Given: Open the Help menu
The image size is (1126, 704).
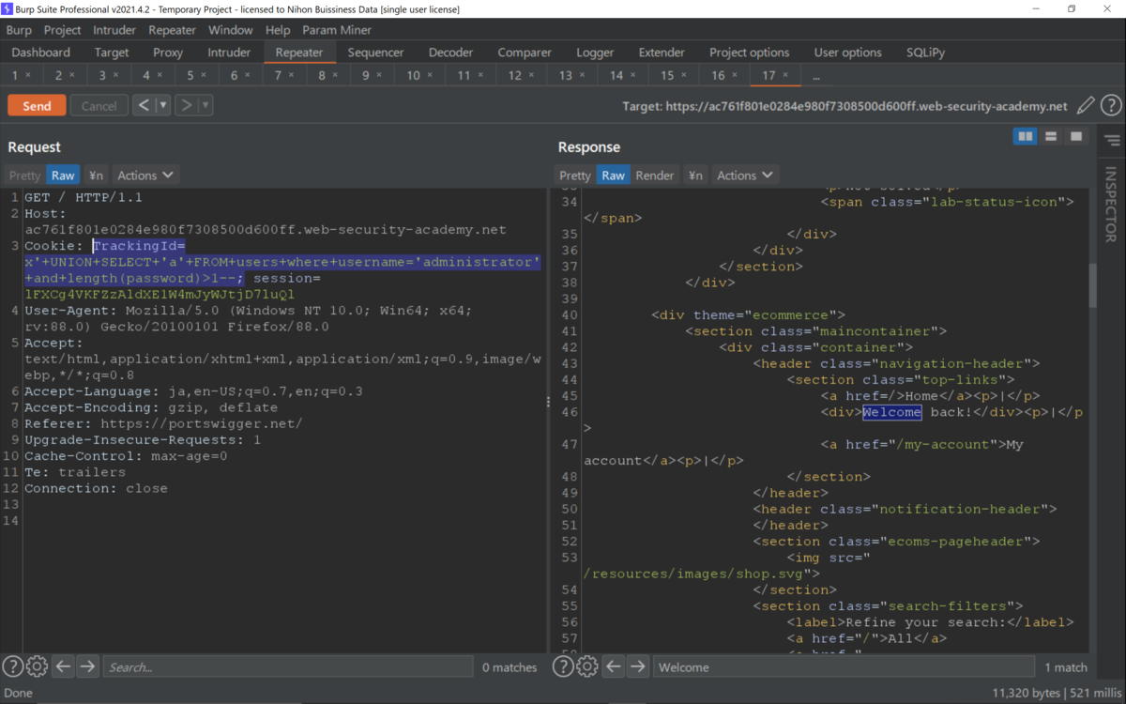Looking at the screenshot, I should click(x=278, y=30).
